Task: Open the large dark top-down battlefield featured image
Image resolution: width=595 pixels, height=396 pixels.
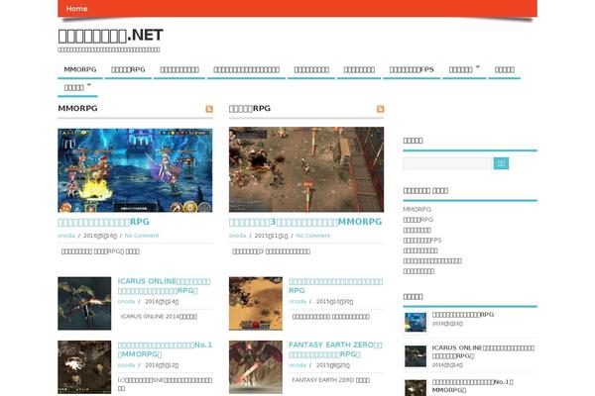Action: (306, 169)
